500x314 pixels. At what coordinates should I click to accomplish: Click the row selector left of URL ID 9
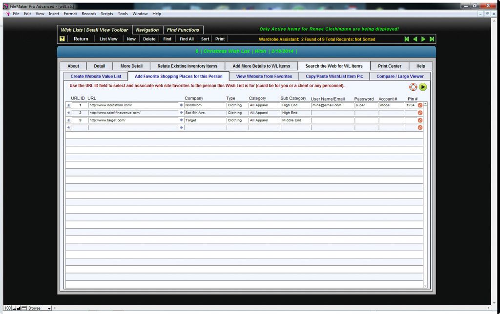coord(68,120)
